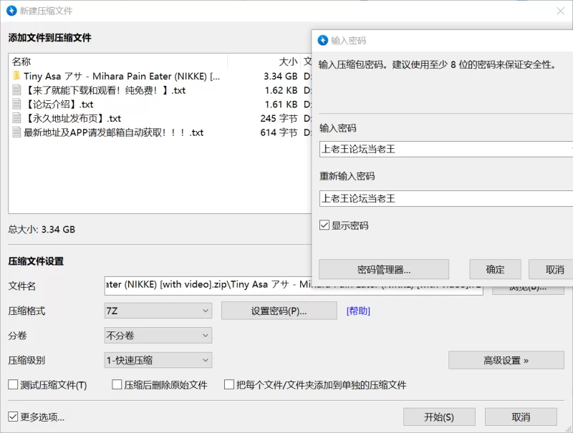Open the 压缩级别 1-快速压缩 dropdown
The height and width of the screenshot is (433, 573).
158,361
